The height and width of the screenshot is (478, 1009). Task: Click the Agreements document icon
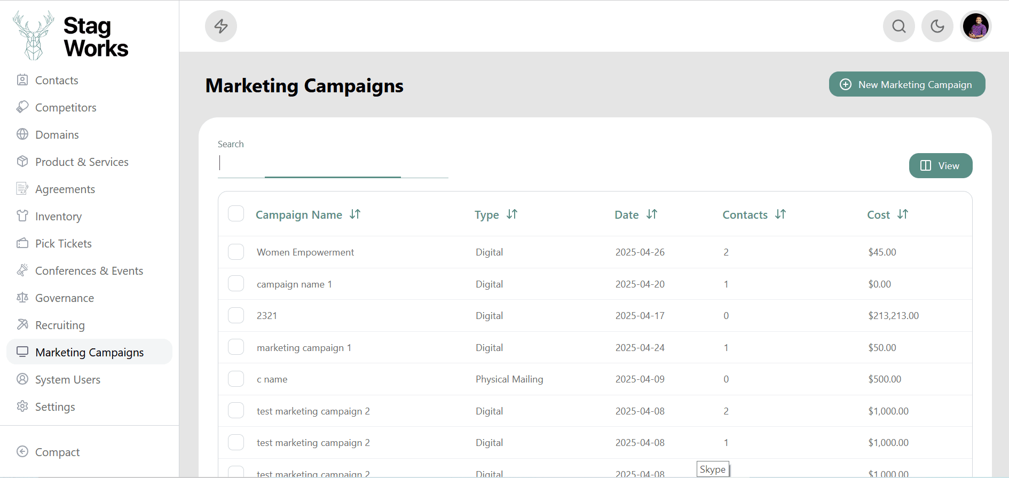[x=22, y=189]
